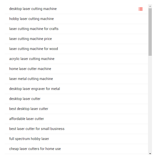Choose 'full spectrum hobby laser' item
The image size is (155, 158).
point(29,139)
